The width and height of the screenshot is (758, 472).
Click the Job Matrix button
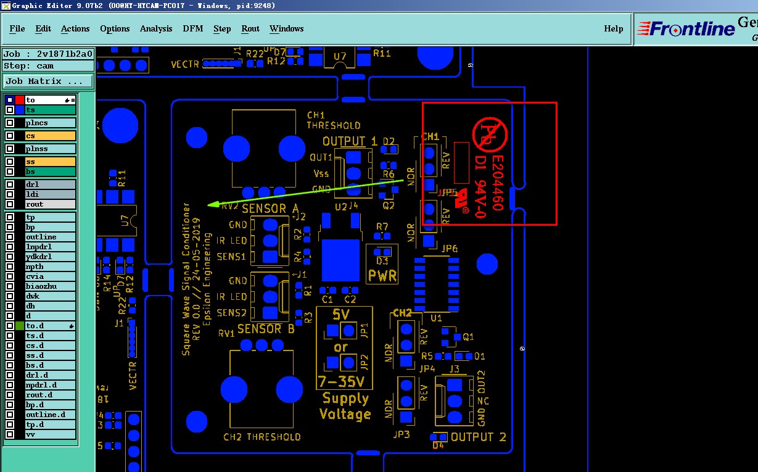click(x=49, y=81)
